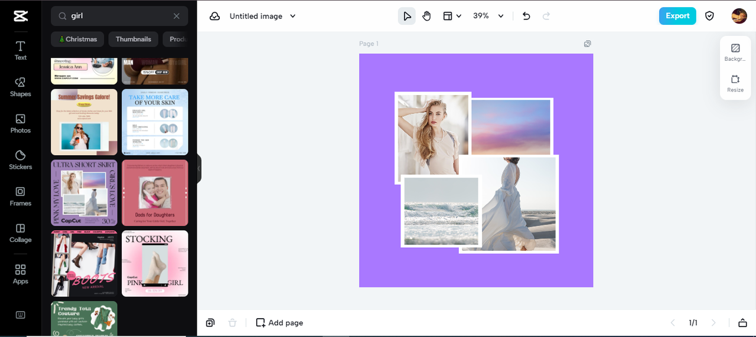
Task: Open the Apps panel
Action: click(21, 274)
